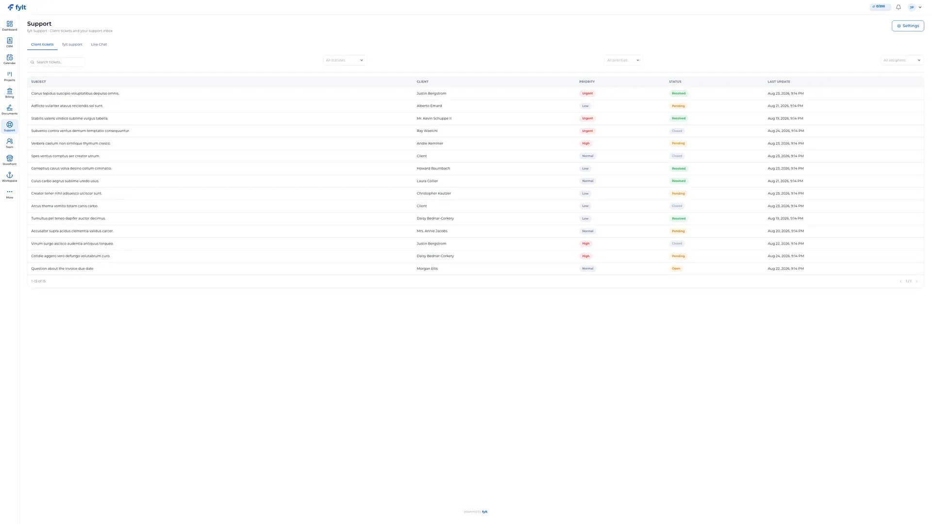Image resolution: width=932 pixels, height=524 pixels.
Task: Open Documents in the sidebar
Action: pos(9,110)
